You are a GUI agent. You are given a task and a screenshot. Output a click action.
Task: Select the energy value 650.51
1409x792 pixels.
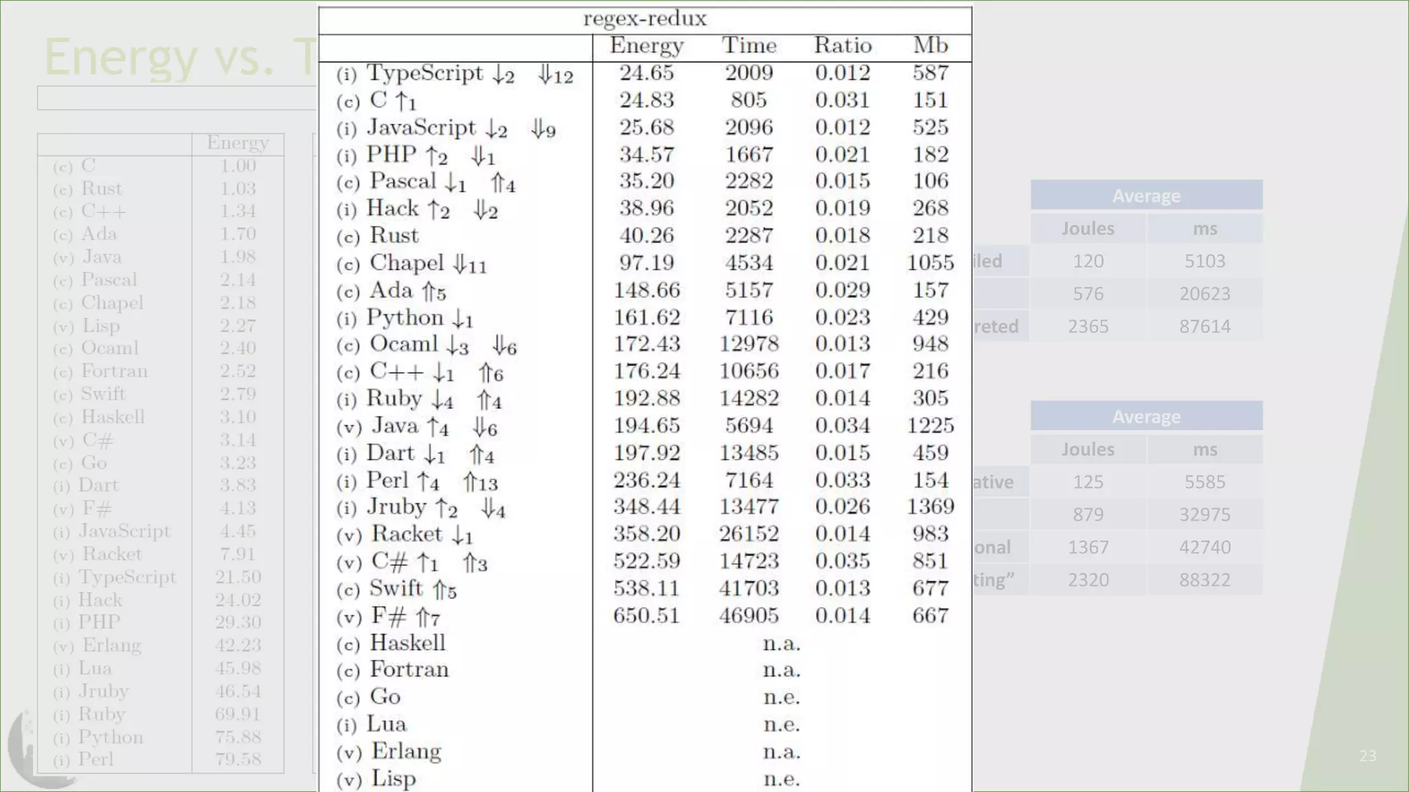[646, 616]
